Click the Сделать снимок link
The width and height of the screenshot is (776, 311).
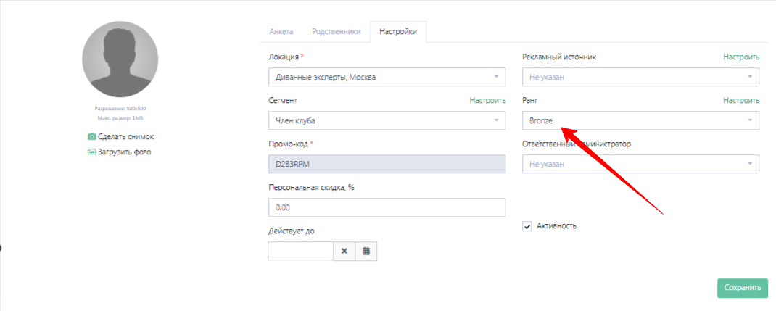pyautogui.click(x=126, y=137)
